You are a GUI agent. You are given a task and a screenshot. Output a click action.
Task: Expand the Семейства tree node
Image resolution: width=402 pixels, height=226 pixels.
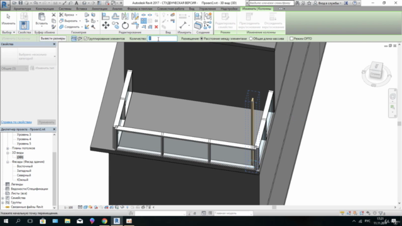[3, 198]
